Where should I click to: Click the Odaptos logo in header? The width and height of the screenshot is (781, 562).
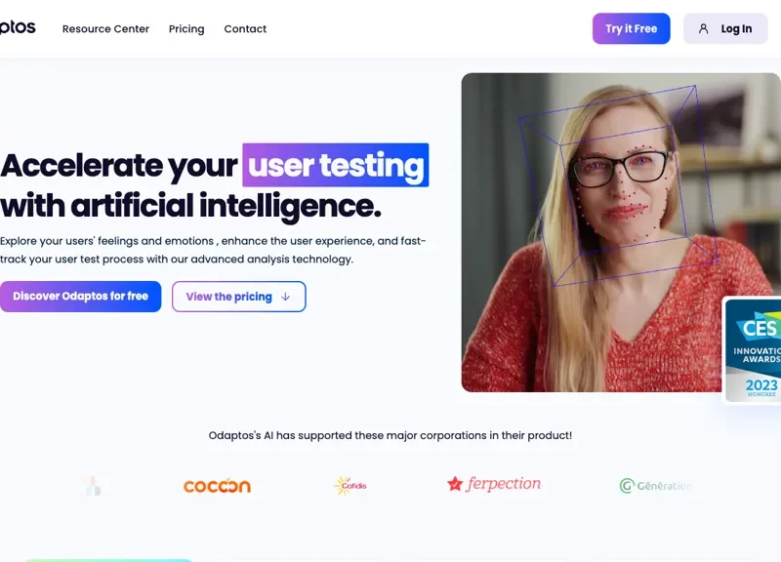(x=18, y=27)
